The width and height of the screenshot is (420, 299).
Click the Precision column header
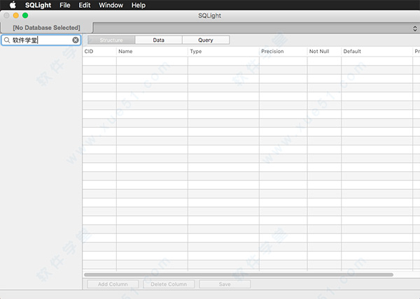click(x=283, y=51)
